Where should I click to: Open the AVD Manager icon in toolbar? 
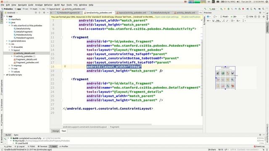(x=251, y=9)
